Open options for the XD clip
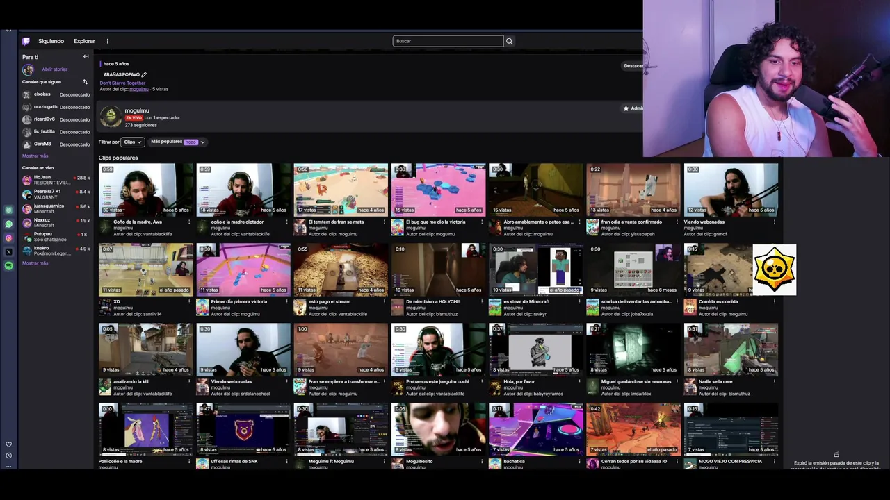 189,302
